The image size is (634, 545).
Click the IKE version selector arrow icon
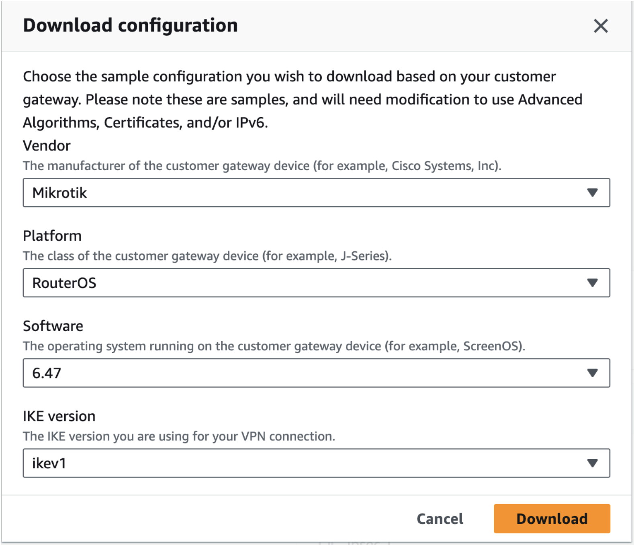[592, 463]
